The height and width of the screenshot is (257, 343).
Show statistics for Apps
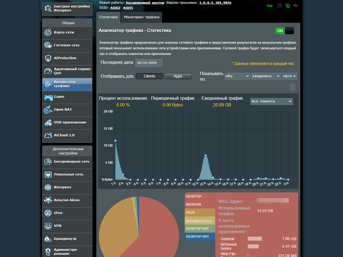(x=178, y=76)
